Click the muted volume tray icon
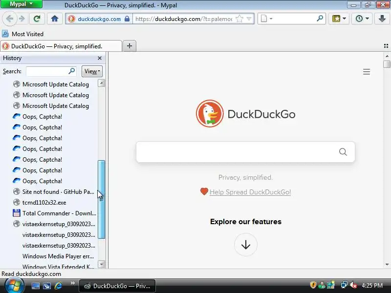 point(353,285)
